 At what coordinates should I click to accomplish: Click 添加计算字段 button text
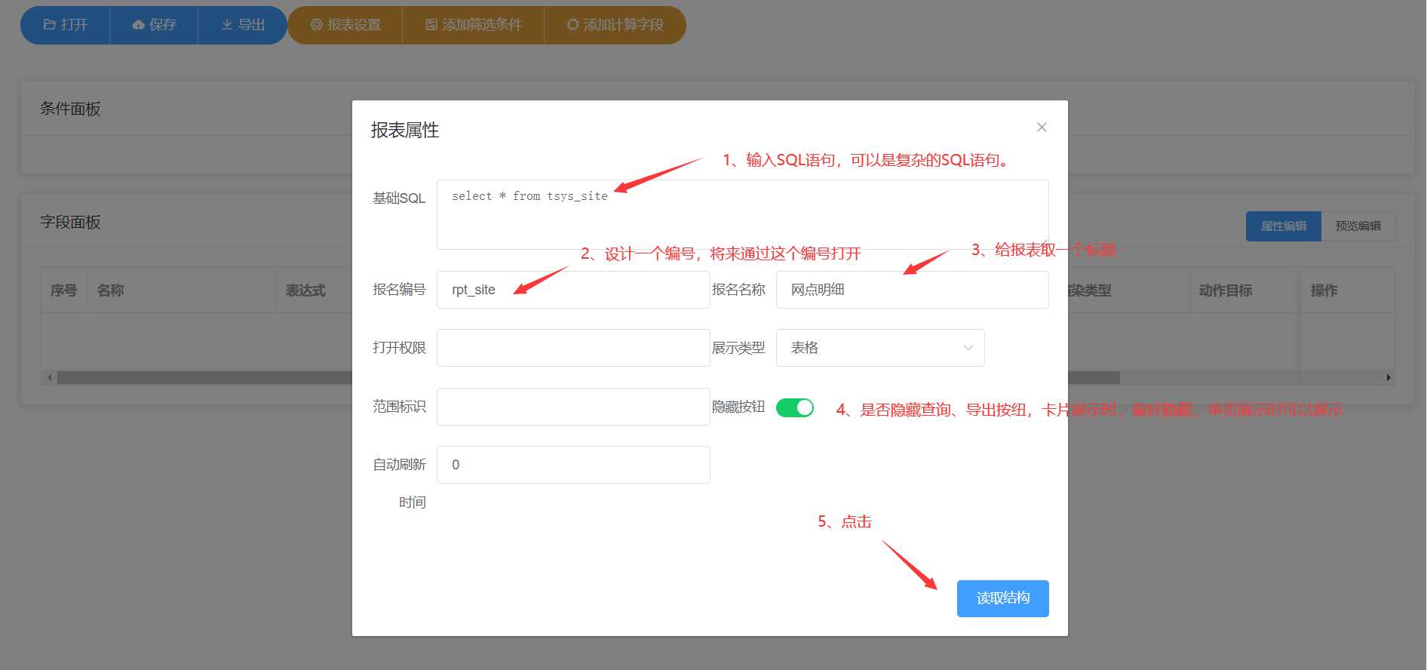pos(624,25)
